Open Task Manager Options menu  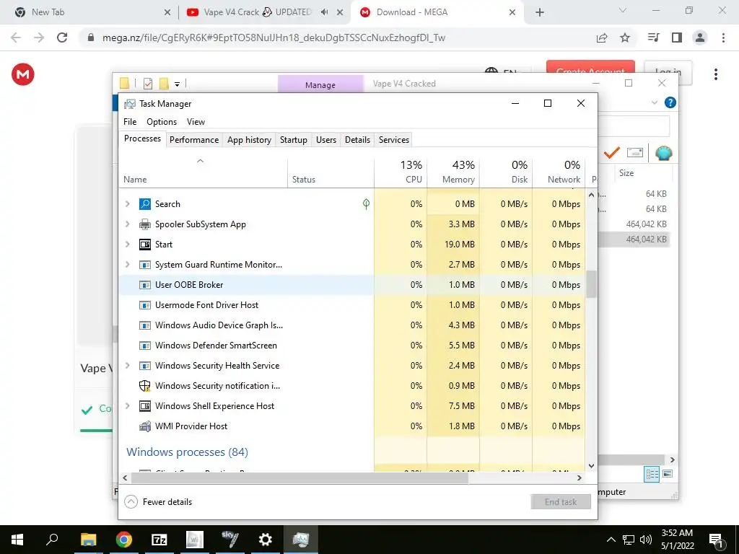[x=162, y=121]
